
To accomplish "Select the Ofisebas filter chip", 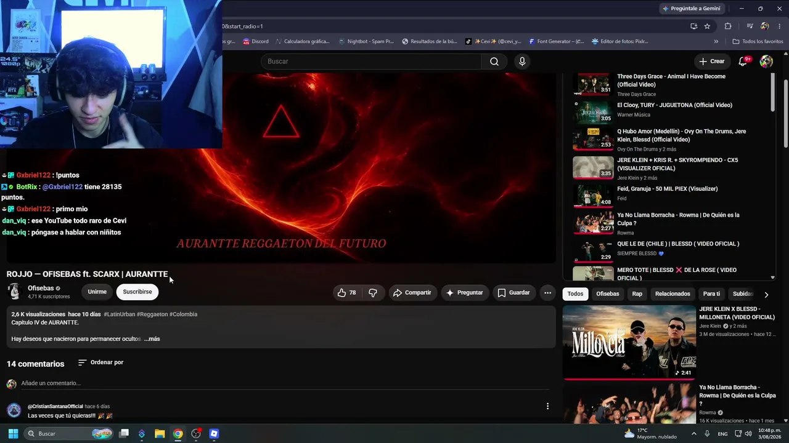I will point(608,294).
